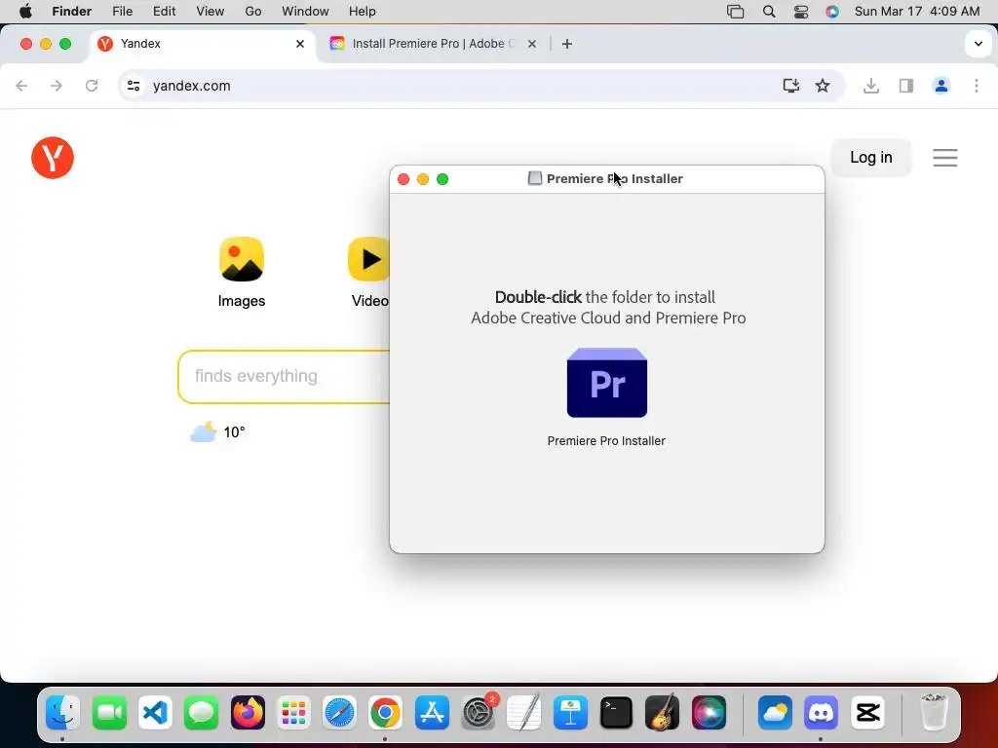Launch Firefox from the Dock
Screen dimensions: 998x748
pos(248,712)
